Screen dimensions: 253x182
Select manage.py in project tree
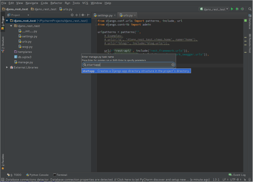pos(23,62)
